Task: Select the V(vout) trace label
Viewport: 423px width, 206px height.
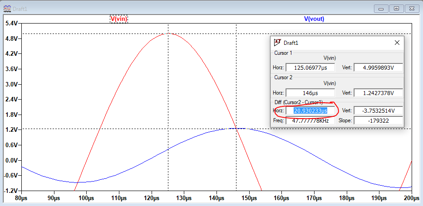Action: point(314,19)
